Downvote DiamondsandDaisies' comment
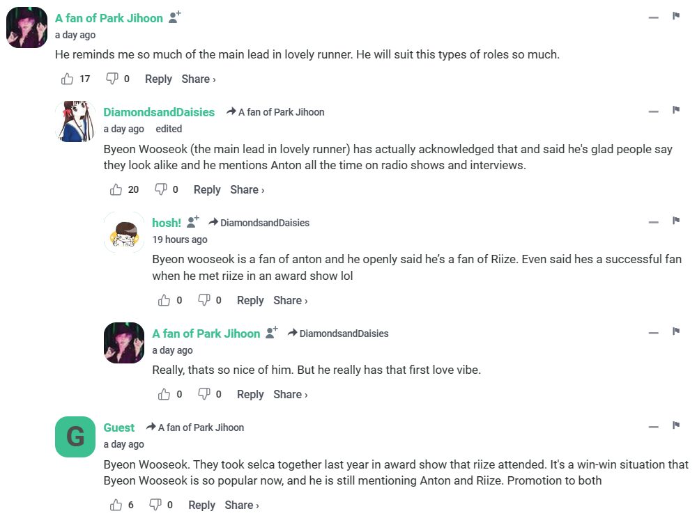697x518 pixels. coord(161,189)
